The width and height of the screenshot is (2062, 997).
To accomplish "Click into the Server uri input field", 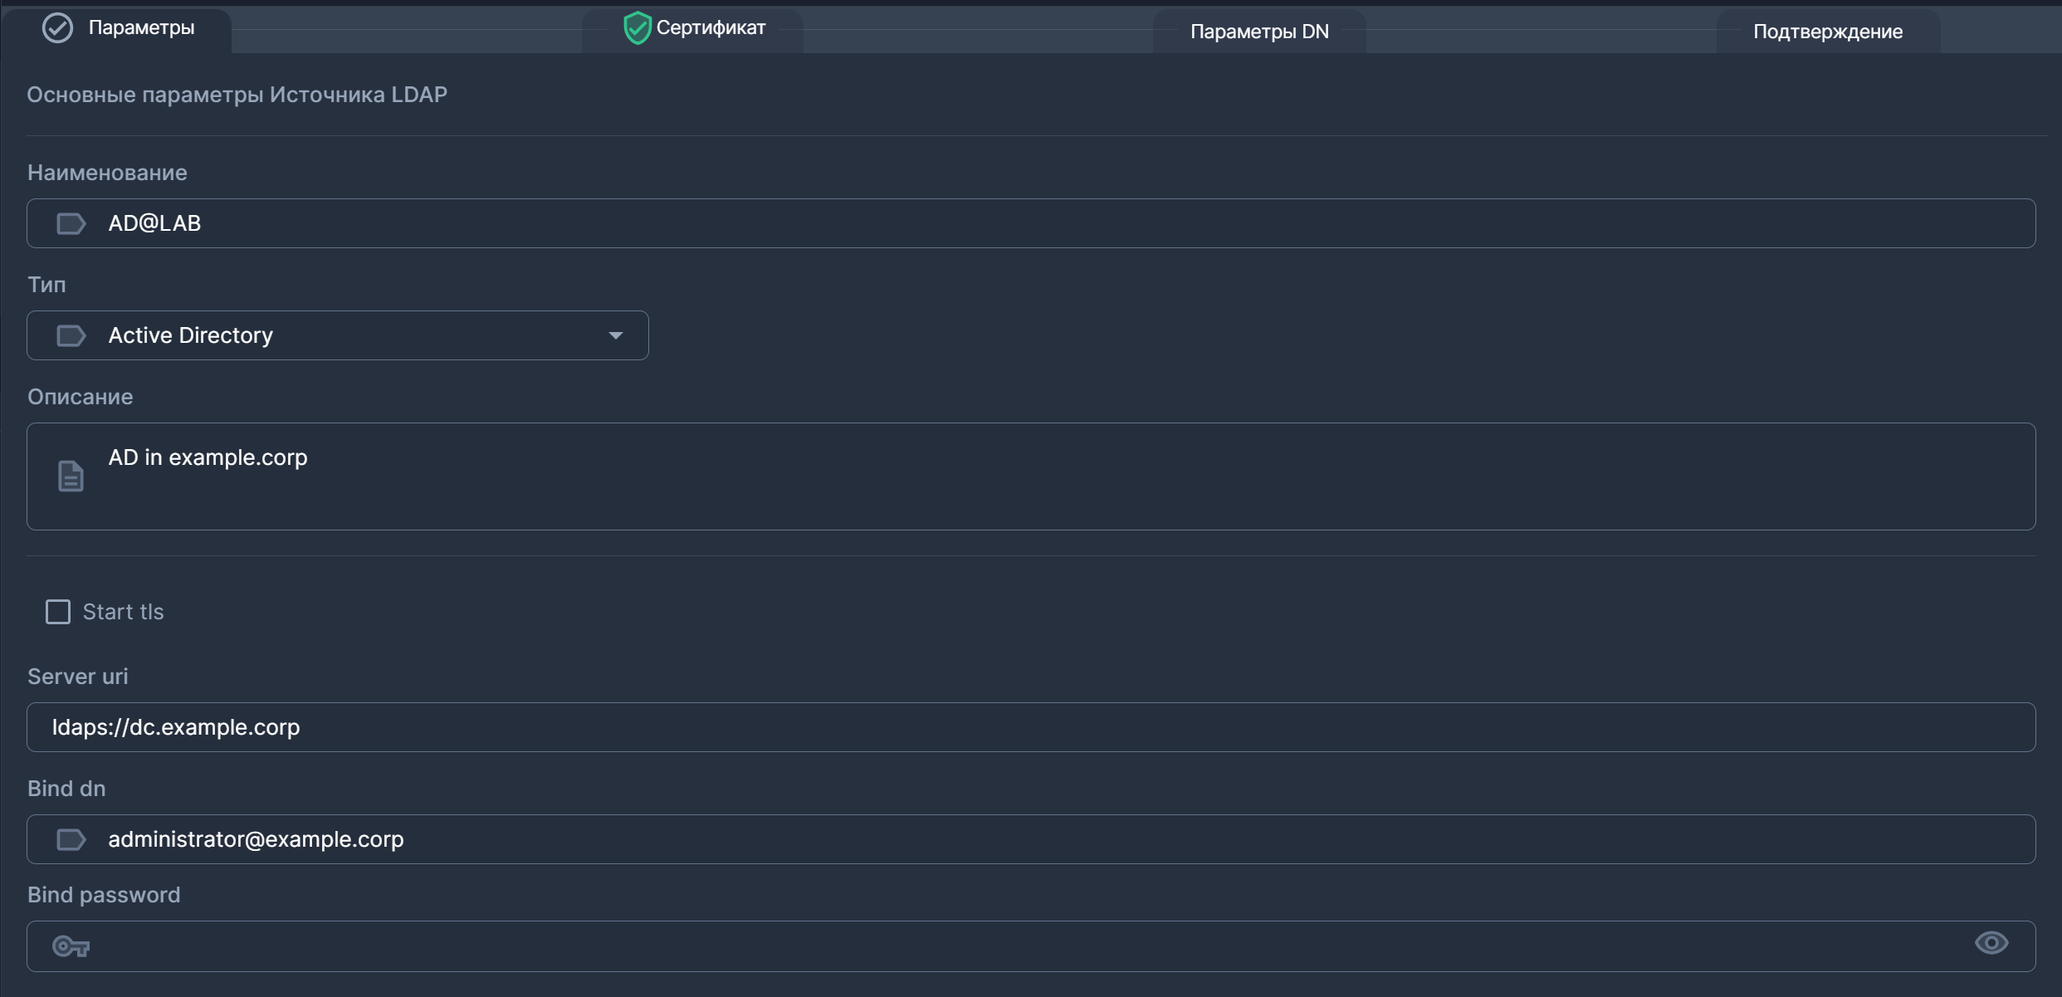I will (x=1029, y=727).
